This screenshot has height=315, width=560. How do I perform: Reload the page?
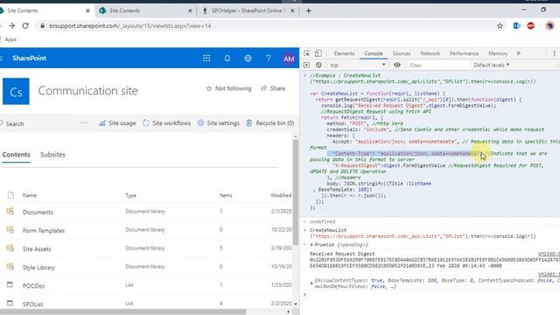point(25,25)
